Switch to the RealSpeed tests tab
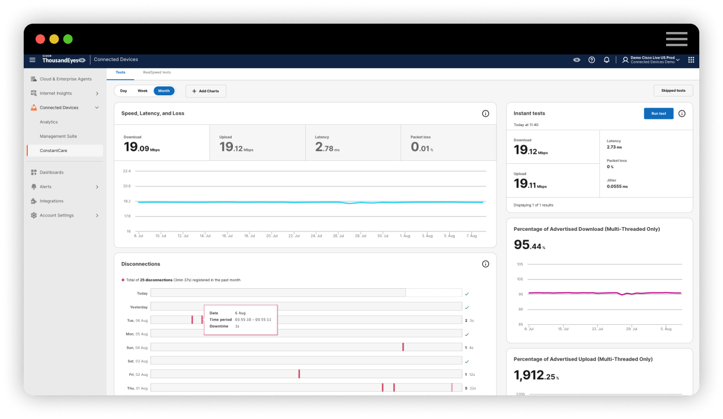Screen dimensions: 723x419 coord(156,72)
